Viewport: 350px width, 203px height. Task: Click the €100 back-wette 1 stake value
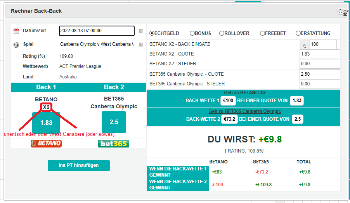228,101
